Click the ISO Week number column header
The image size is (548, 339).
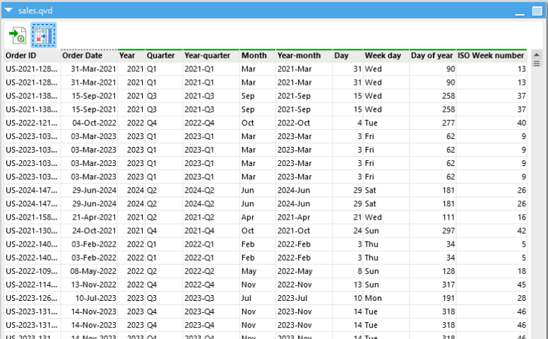491,56
